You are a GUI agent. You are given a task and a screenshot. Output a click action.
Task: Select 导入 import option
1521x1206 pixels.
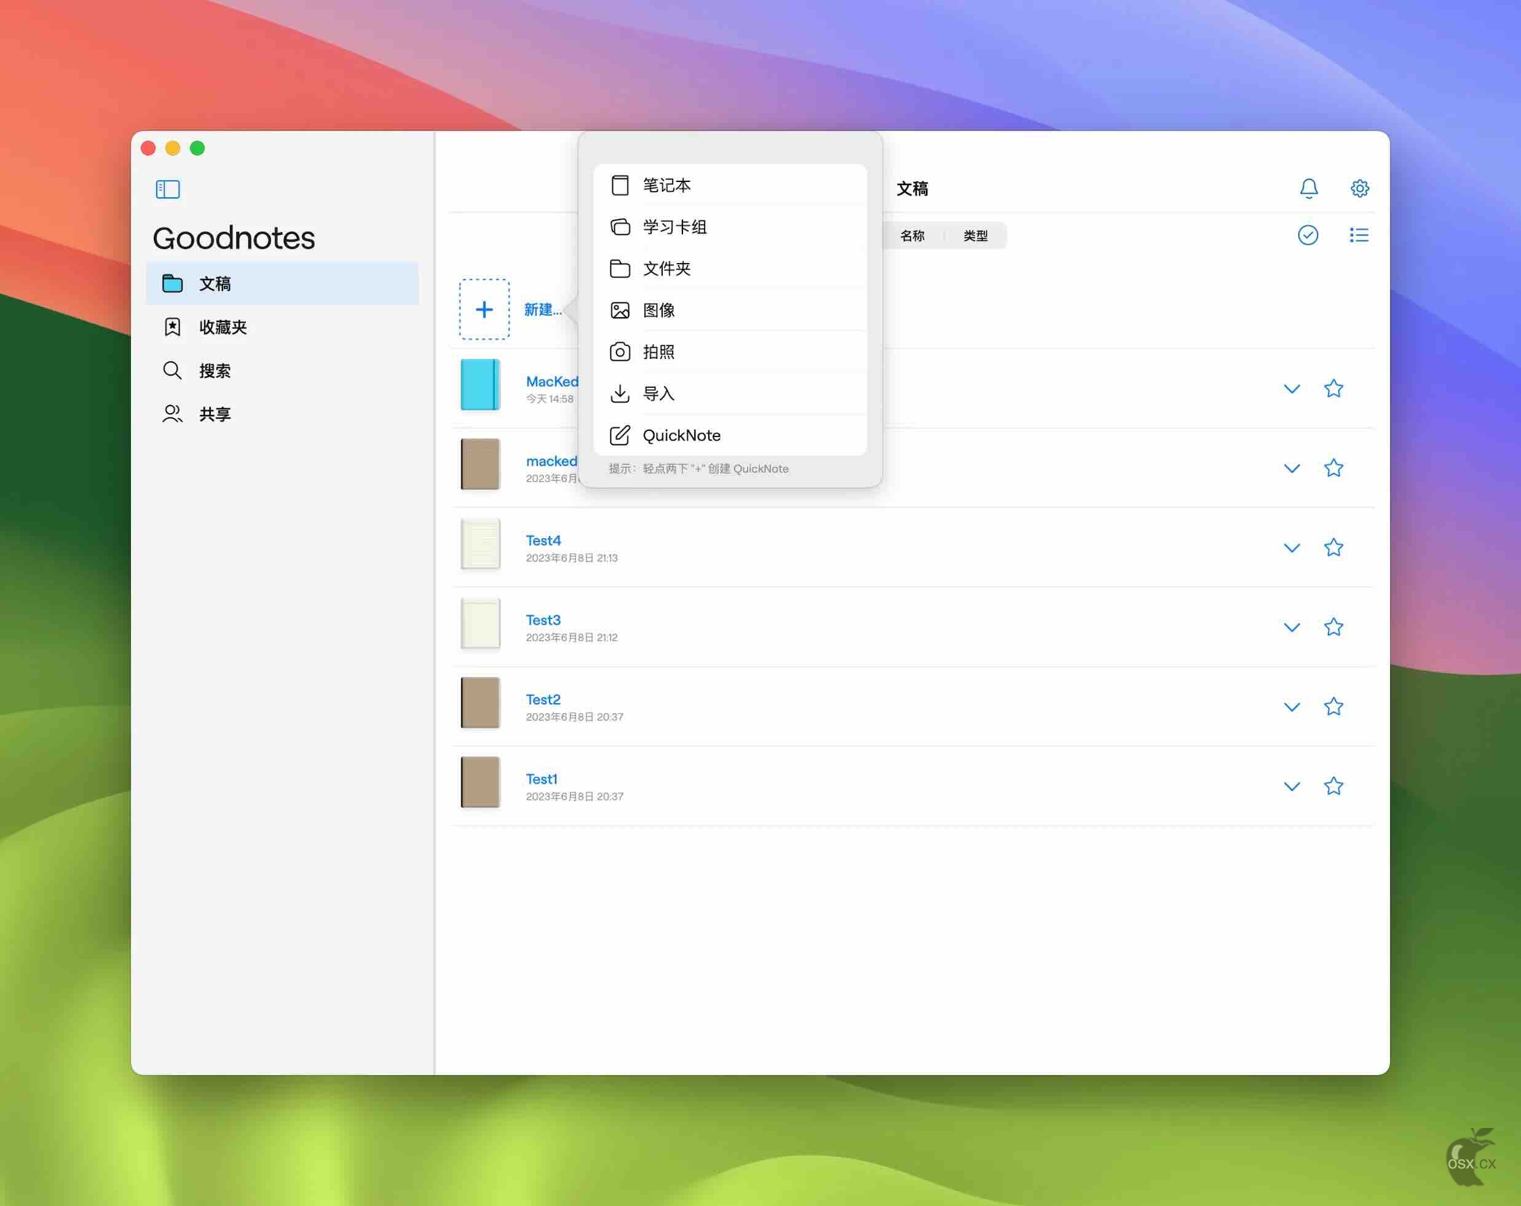click(730, 393)
